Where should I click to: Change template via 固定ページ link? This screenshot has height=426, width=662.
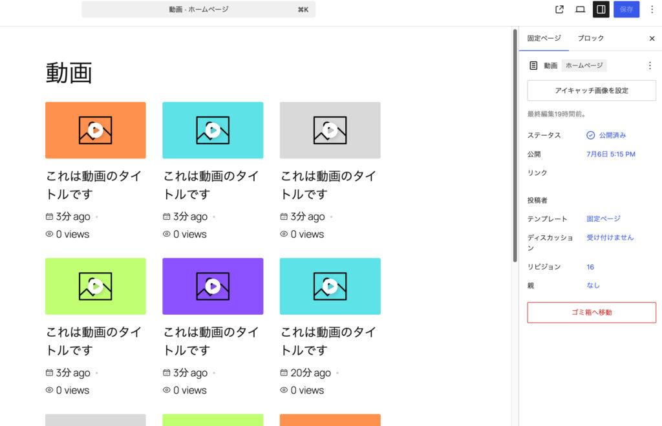point(603,218)
